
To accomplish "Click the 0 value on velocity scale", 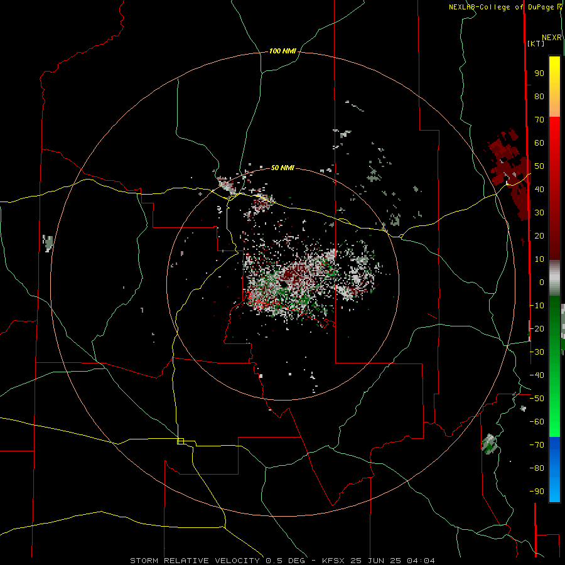I will click(542, 282).
